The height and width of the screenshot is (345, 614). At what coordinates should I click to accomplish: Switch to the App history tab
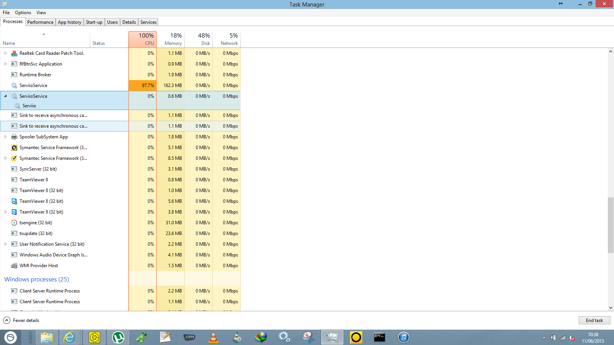tap(69, 22)
